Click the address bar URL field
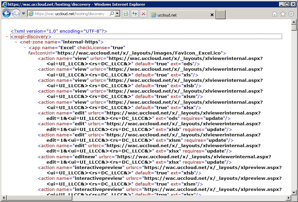This screenshot has width=298, height=202. (69, 13)
